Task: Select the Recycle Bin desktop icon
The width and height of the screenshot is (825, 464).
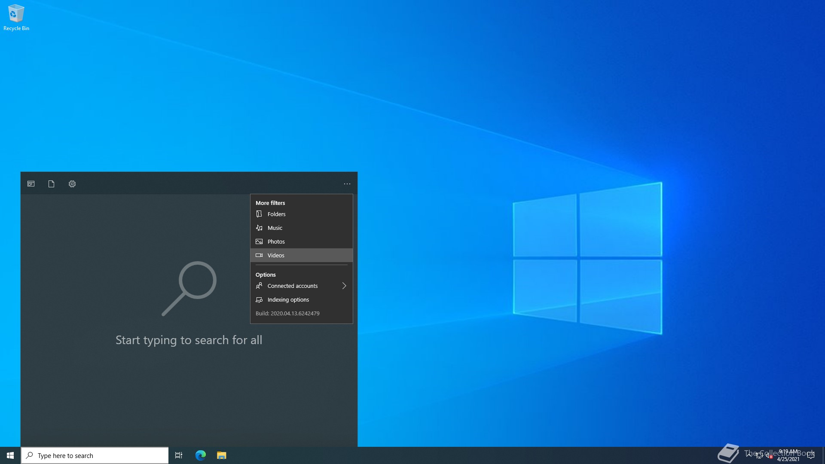Action: click(16, 18)
